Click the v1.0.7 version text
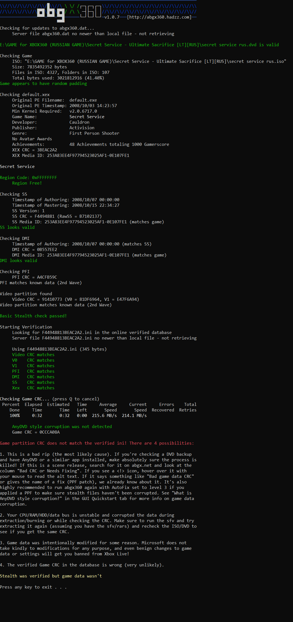293x622 pixels. [112, 17]
